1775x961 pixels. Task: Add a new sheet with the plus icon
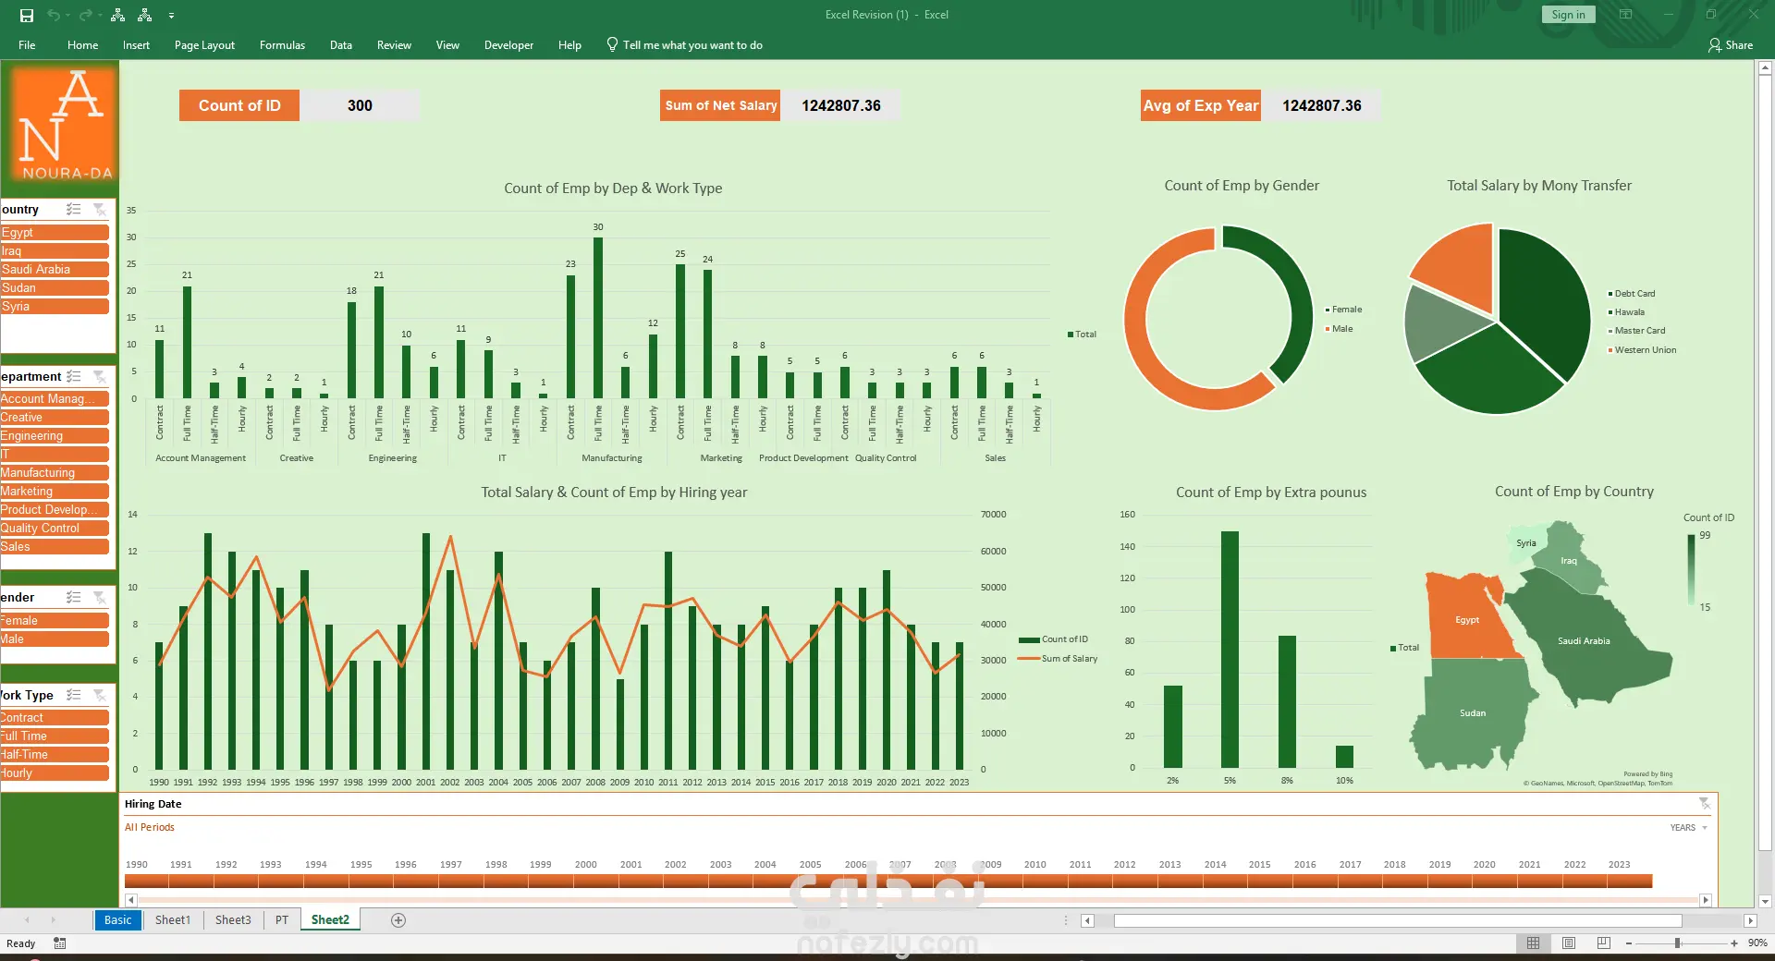tap(398, 920)
